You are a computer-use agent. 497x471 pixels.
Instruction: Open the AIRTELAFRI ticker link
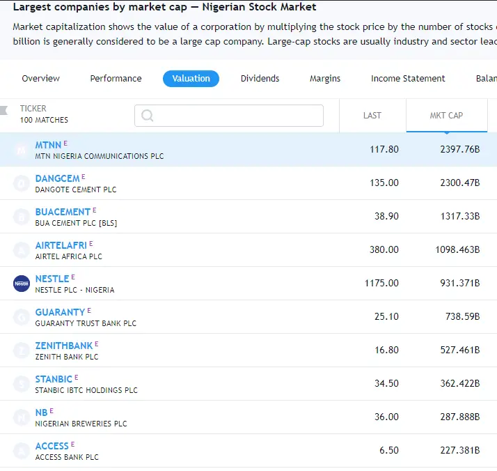(x=61, y=245)
